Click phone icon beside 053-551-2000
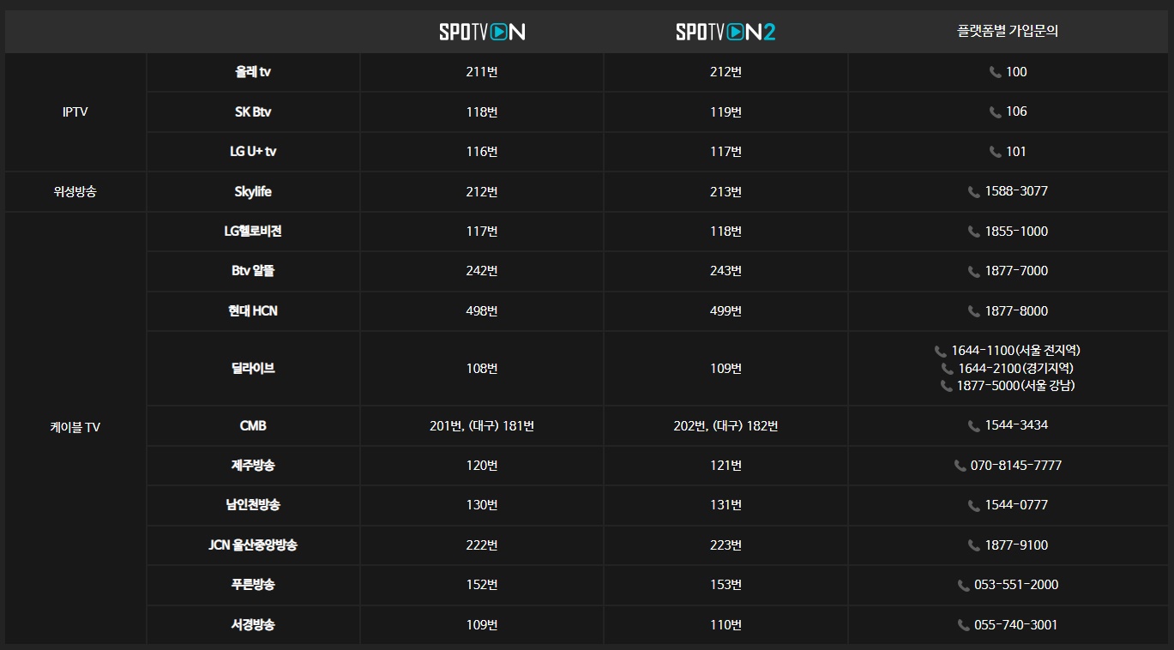 pos(964,586)
